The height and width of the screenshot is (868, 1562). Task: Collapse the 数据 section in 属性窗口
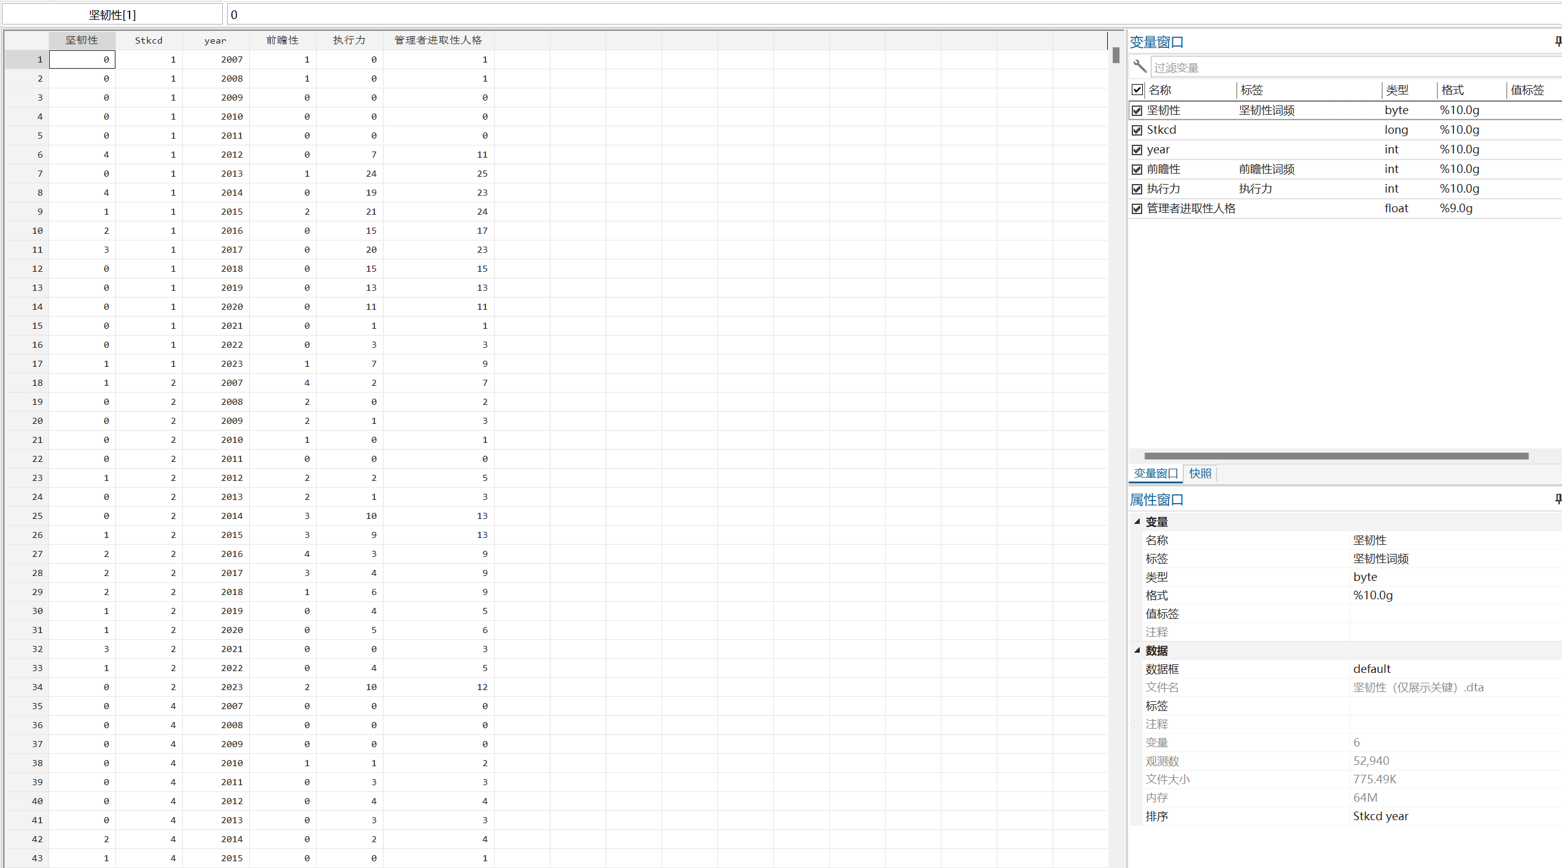point(1137,650)
